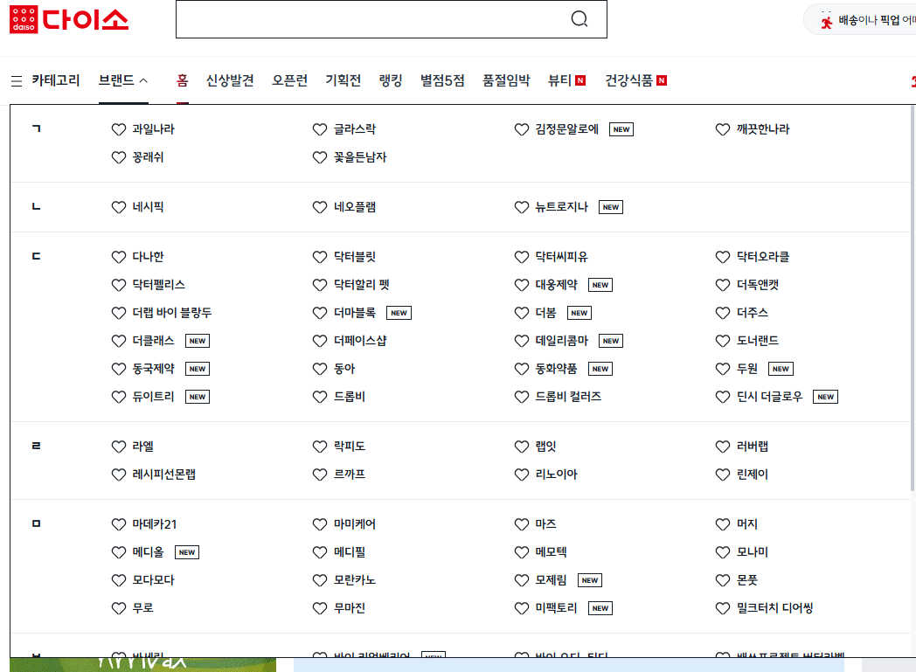Viewport: 916px width, 672px height.
Task: Open the 레시피선몬랩 brand
Action: (x=164, y=475)
